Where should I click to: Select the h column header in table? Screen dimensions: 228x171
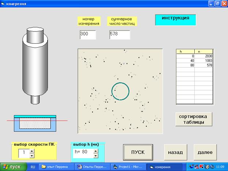186,52
